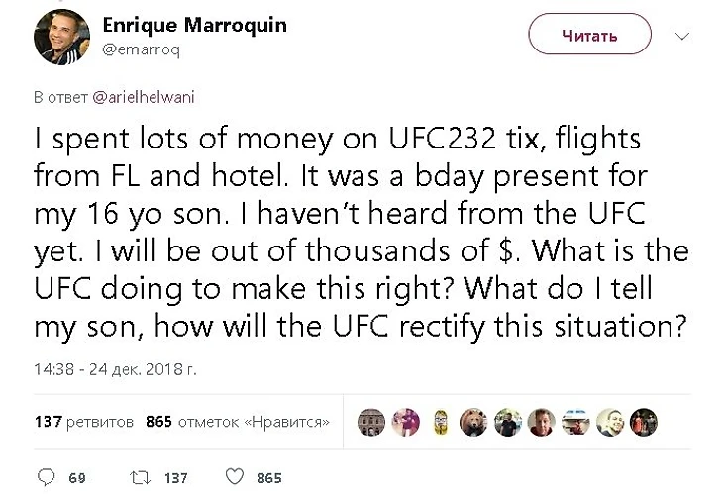This screenshot has height=494, width=723.
Task: Click the yellow can liker avatar
Action: [x=441, y=422]
